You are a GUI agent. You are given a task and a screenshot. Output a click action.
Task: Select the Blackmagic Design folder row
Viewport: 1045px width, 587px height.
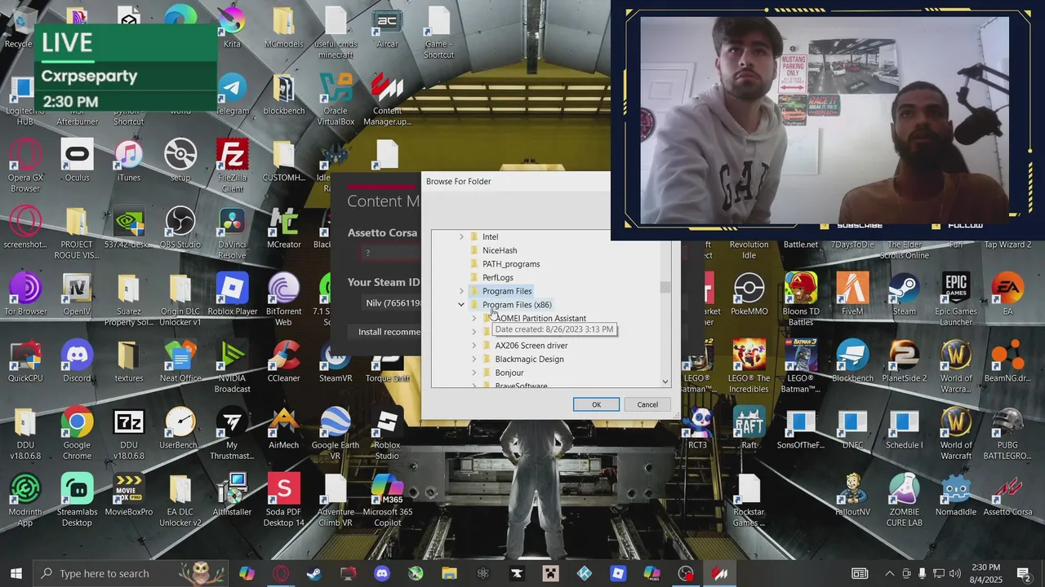(x=529, y=359)
